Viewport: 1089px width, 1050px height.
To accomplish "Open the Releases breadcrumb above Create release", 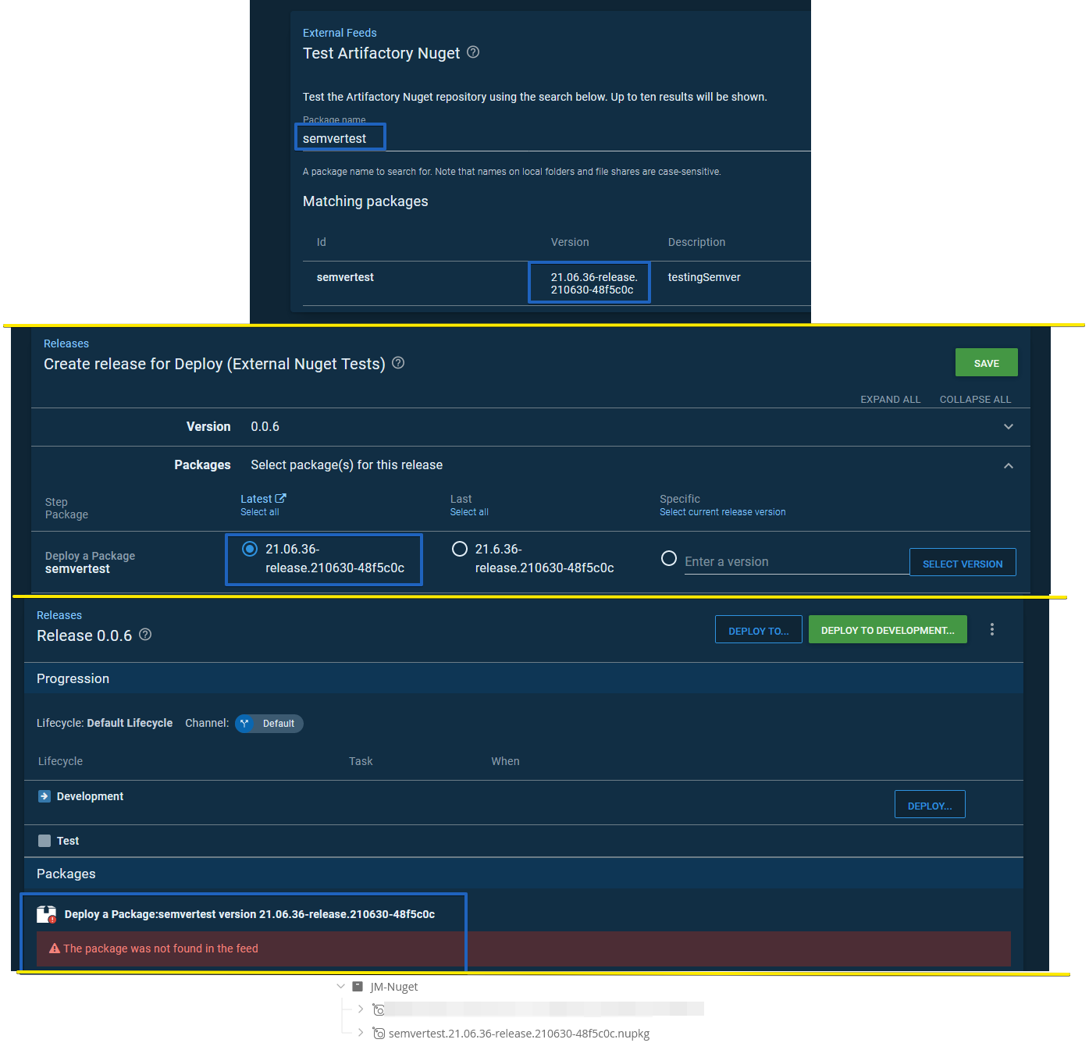I will [66, 343].
